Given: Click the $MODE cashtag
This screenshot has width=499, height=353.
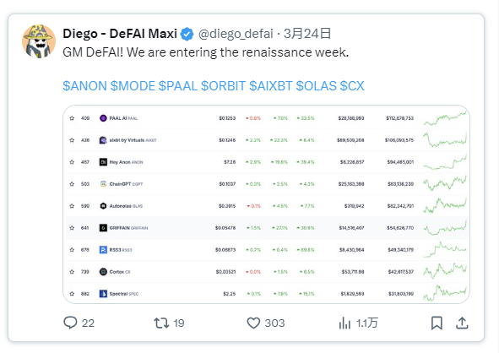Looking at the screenshot, I should coord(133,86).
